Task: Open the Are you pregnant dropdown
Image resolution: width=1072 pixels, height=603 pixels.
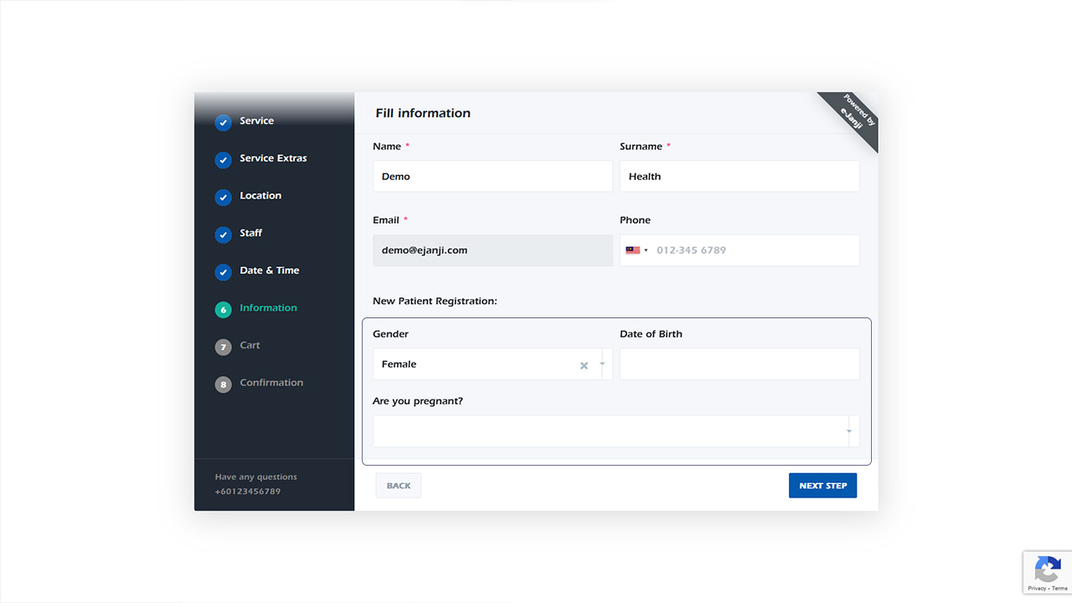Action: pos(616,431)
